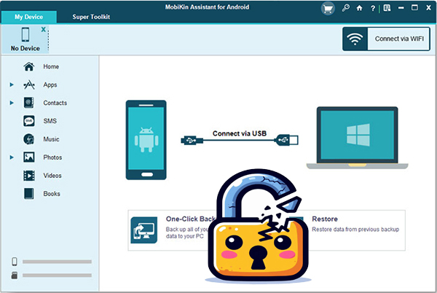The height and width of the screenshot is (293, 437).
Task: Click the One-Click Backup icon
Action: 143,230
